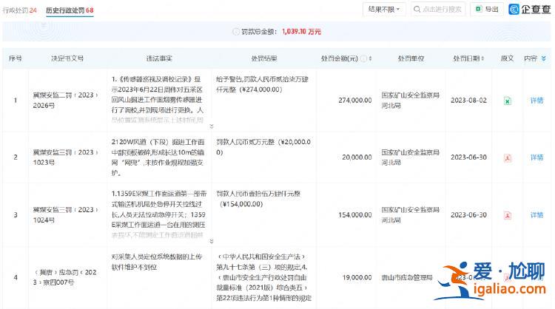Open the 结果不限 dropdown filter
This screenshot has width=555, height=309.
[386, 10]
